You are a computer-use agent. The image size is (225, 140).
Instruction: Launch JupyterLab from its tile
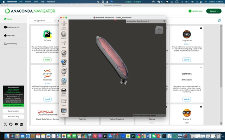tap(187, 60)
